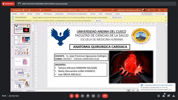Click the Compartir button
The image size is (178, 100).
pyautogui.click(x=147, y=14)
